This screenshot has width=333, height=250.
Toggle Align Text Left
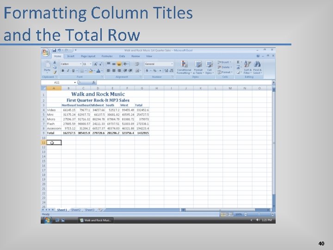[x=109, y=70]
